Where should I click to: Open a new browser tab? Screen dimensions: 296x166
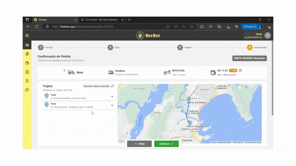(129, 20)
